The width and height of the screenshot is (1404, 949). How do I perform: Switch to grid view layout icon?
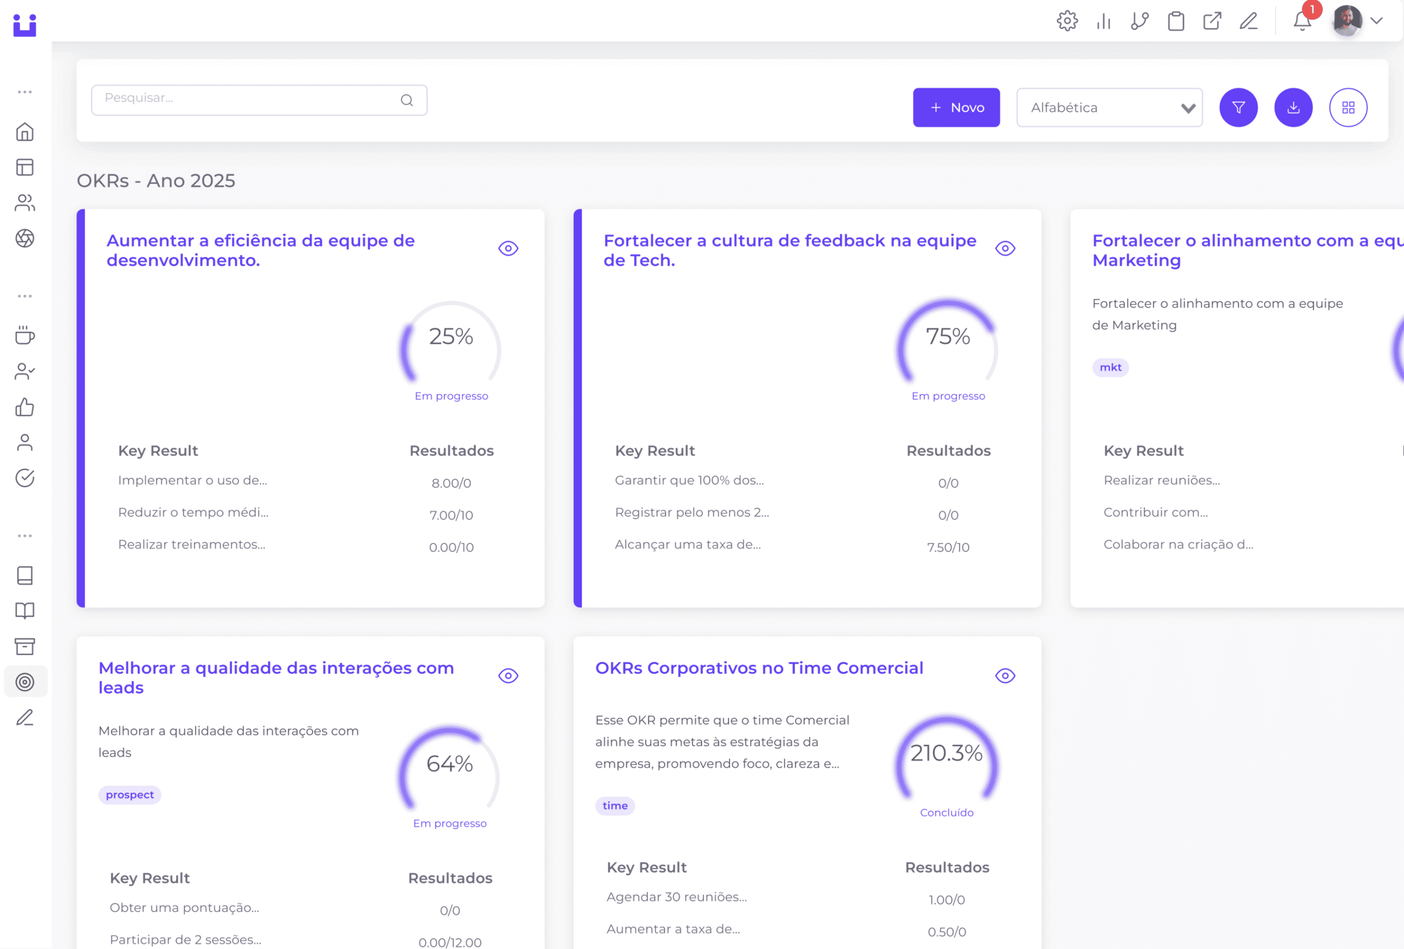tap(1348, 107)
